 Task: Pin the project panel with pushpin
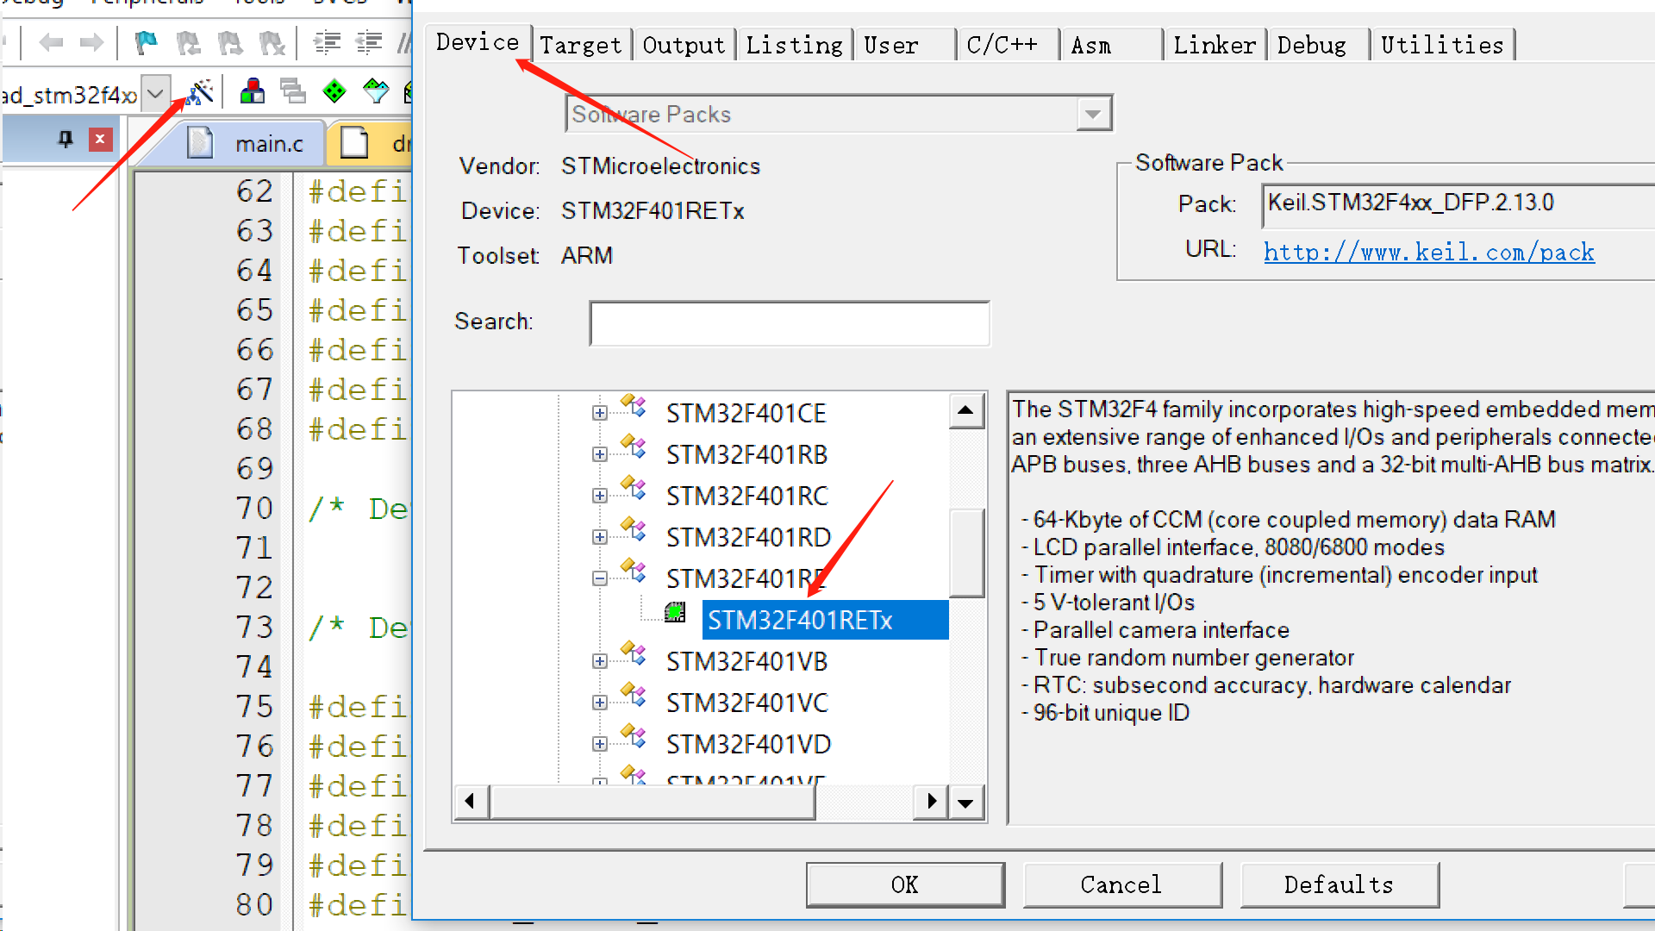click(x=66, y=139)
